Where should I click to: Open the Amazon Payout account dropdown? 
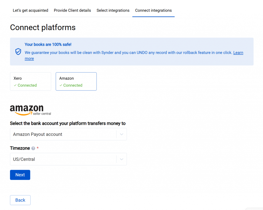click(x=68, y=134)
